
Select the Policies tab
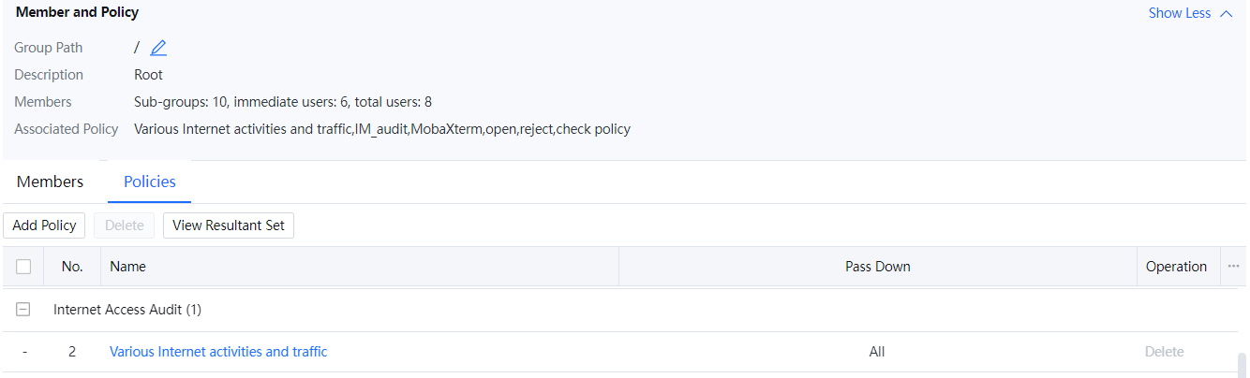click(150, 182)
